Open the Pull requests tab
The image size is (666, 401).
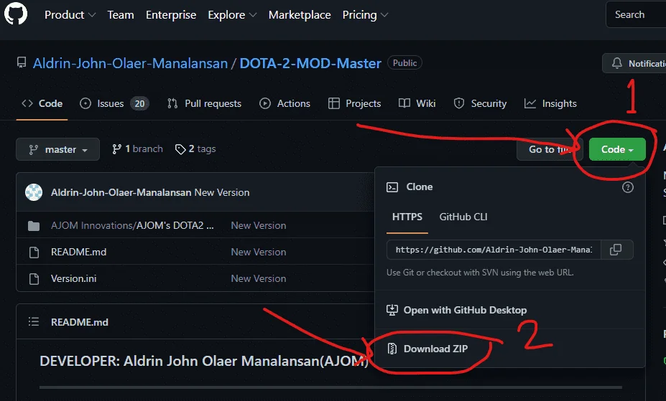coord(204,103)
